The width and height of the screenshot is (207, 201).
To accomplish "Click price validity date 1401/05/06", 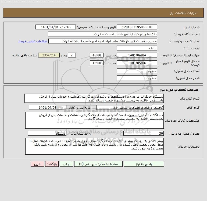I will tap(137, 63).
